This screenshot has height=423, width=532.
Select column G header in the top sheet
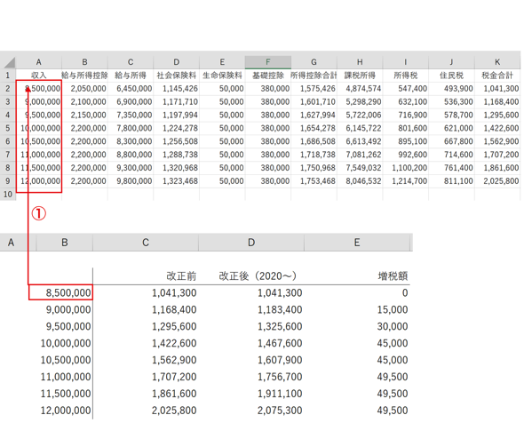point(314,62)
